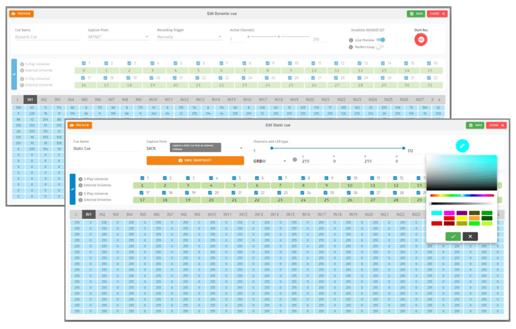The width and height of the screenshot is (516, 329).
Task: Click info icon left of the G value
Action: click(x=295, y=160)
